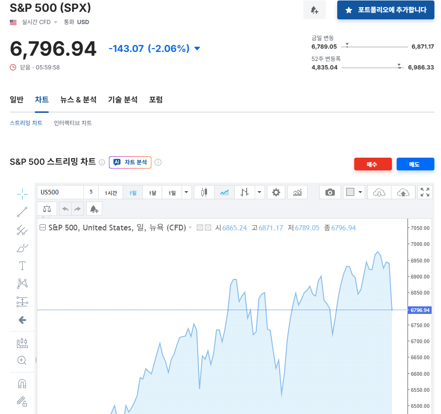Select the crosshair cursor tool
This screenshot has height=414, width=441.
click(22, 194)
